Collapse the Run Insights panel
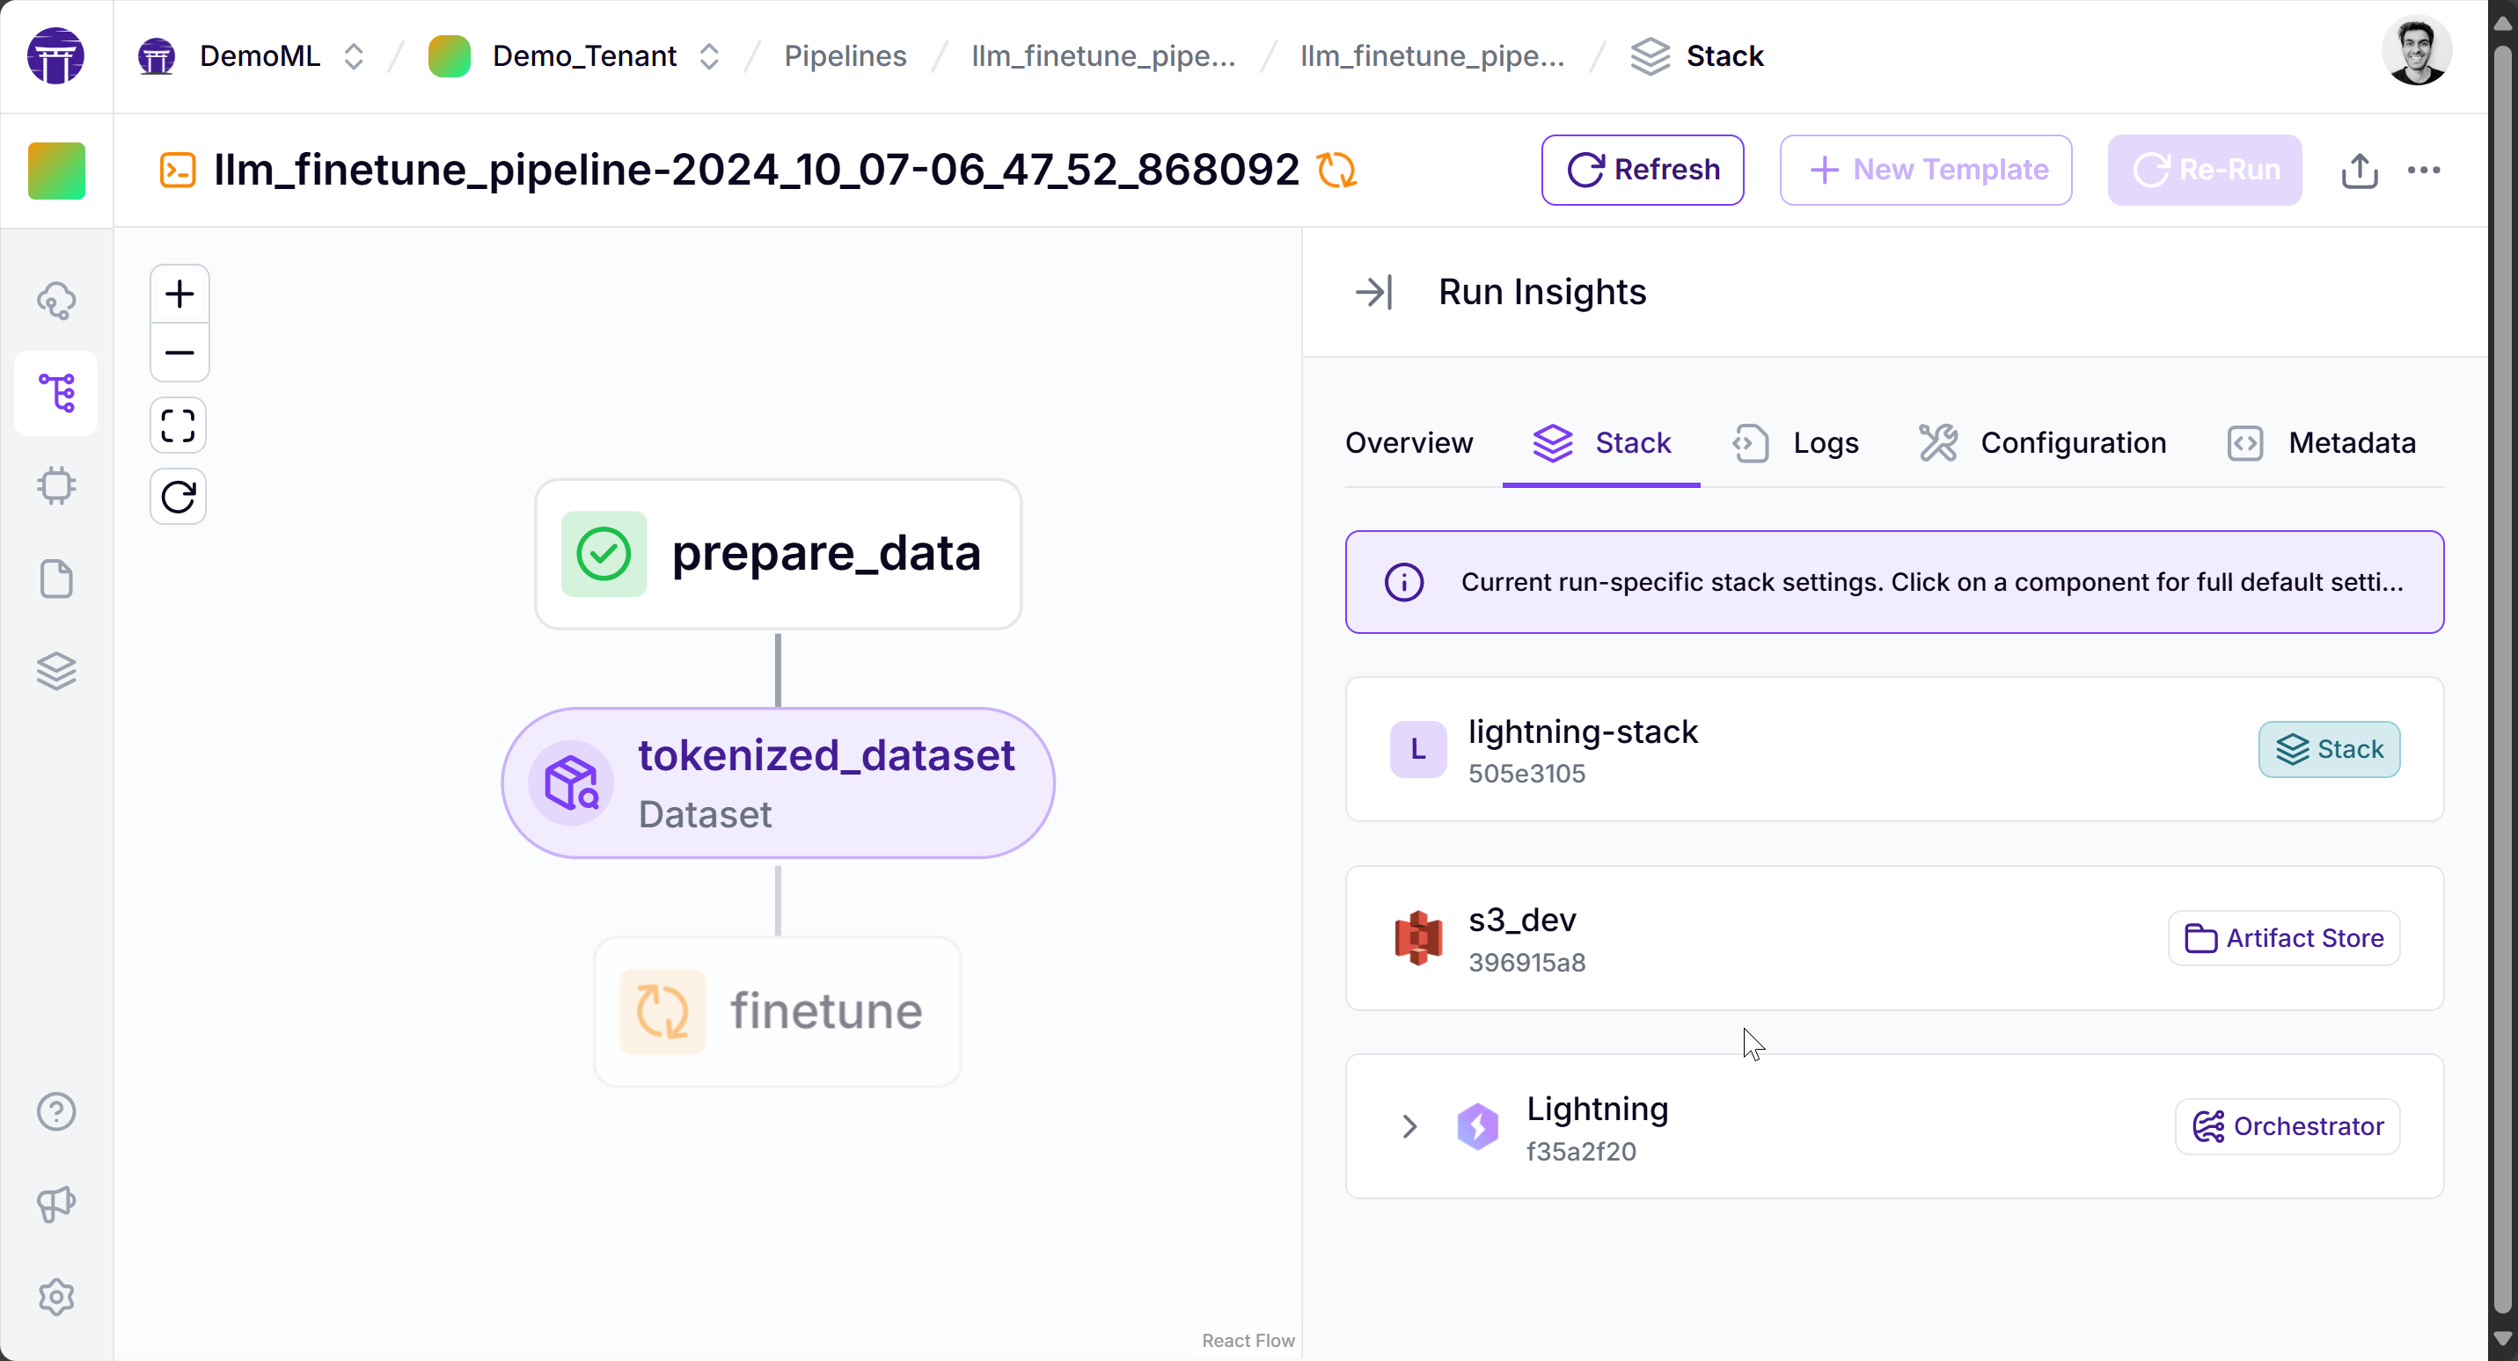Viewport: 2518px width, 1361px height. pos(1373,292)
